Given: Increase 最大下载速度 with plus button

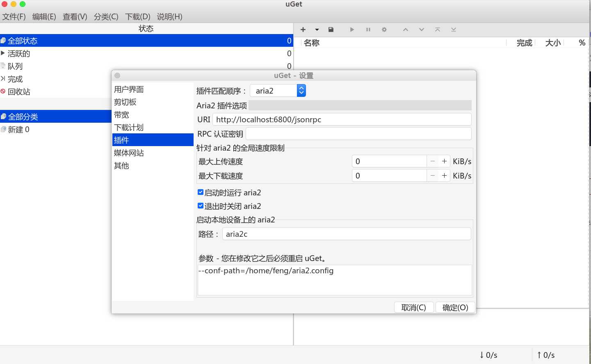Looking at the screenshot, I should click(445, 176).
